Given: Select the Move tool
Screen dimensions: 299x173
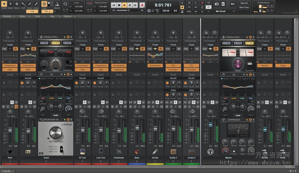Looking at the screenshot, I should pos(17,4).
